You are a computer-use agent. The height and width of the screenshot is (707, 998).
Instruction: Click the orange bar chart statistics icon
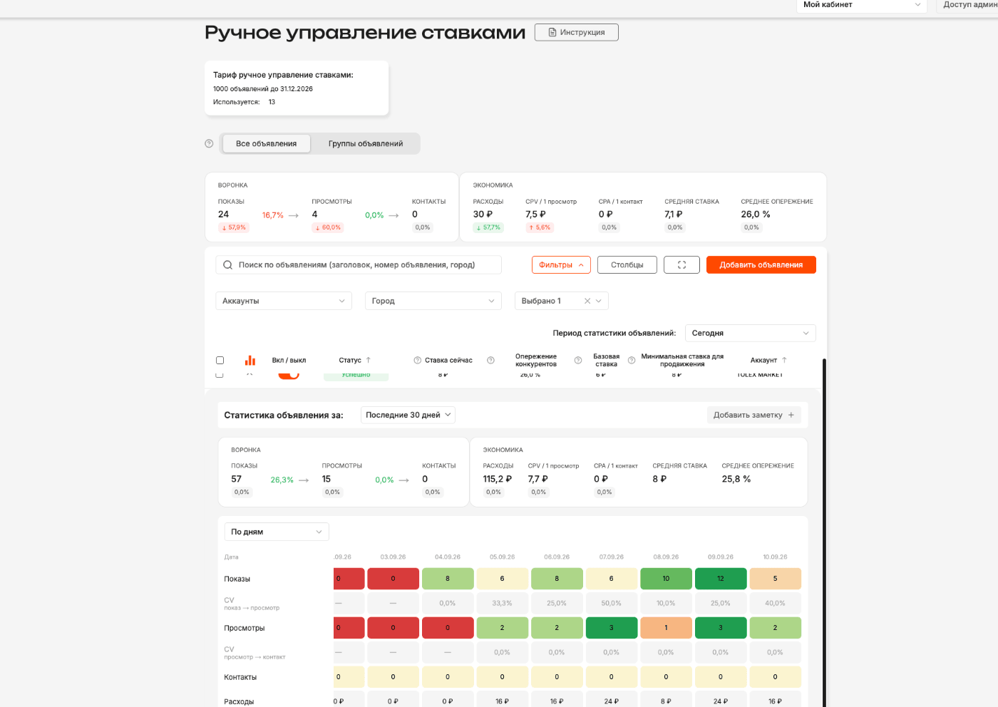(x=249, y=361)
